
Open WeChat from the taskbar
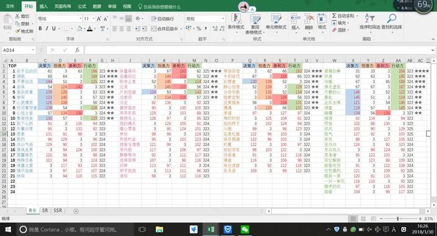click(245, 229)
